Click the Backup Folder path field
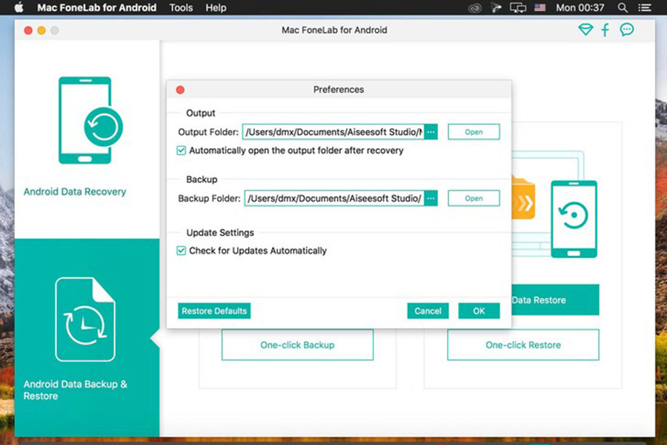The height and width of the screenshot is (445, 667). 334,199
